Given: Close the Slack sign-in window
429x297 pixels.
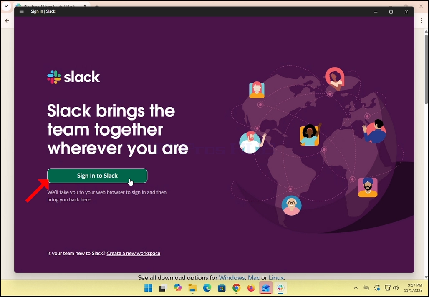Looking at the screenshot, I should point(406,12).
